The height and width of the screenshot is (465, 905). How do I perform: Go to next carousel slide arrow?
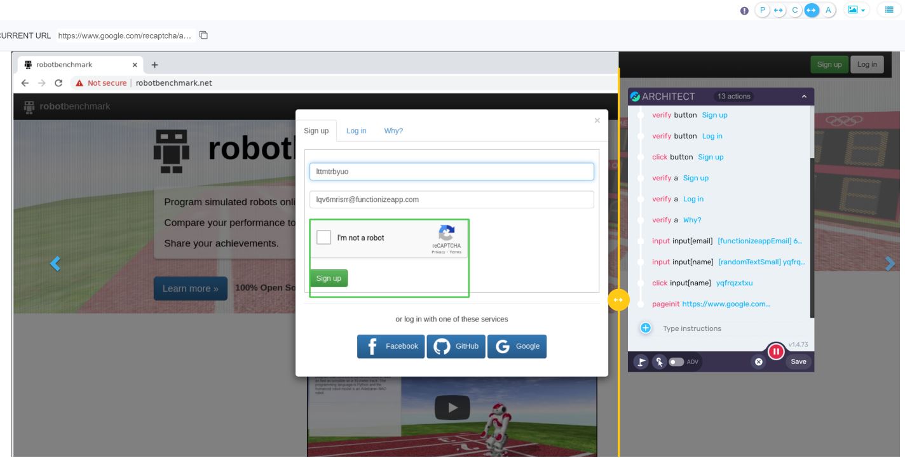click(891, 263)
